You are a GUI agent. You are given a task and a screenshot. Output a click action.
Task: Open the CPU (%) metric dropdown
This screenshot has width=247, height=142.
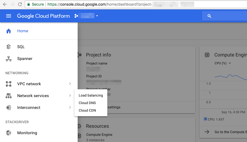[x=222, y=63]
